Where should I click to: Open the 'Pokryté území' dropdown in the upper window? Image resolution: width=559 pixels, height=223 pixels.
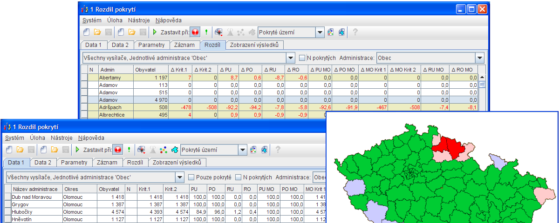pyautogui.click(x=320, y=33)
